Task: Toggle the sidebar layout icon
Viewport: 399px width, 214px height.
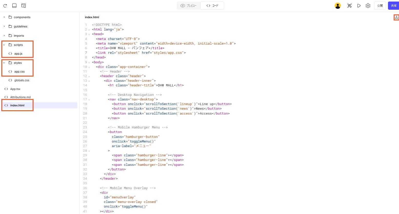Action: (24, 6)
